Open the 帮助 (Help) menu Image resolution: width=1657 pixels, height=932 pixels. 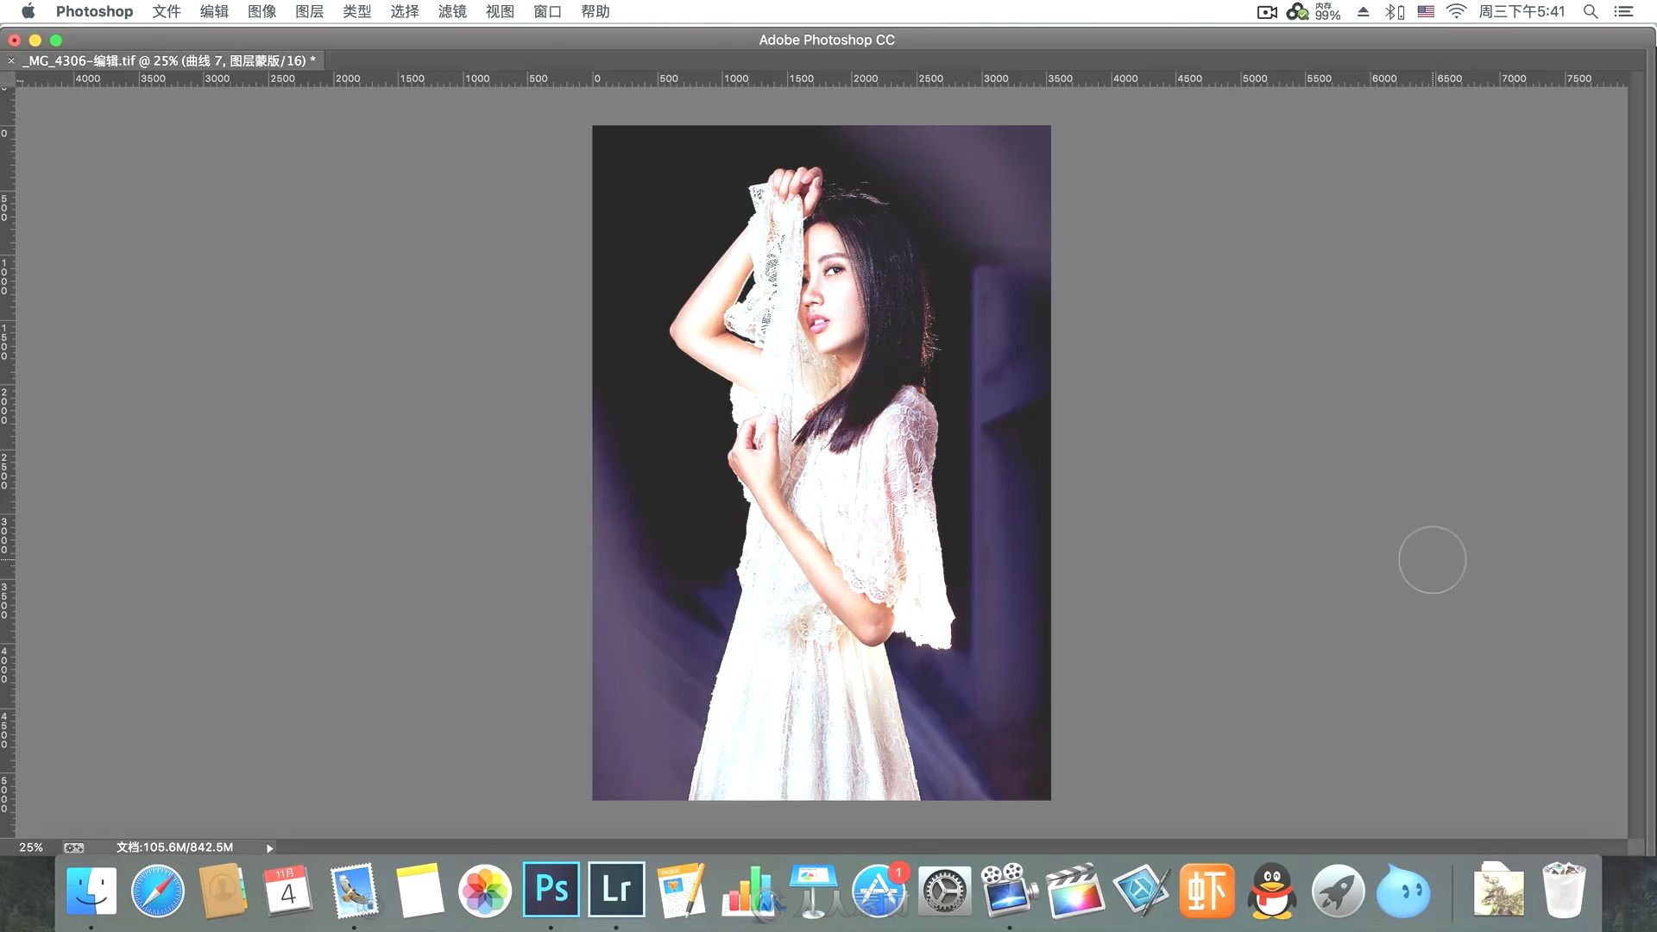pyautogui.click(x=595, y=11)
